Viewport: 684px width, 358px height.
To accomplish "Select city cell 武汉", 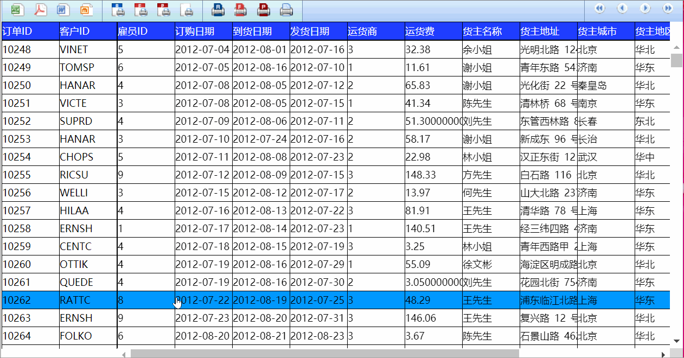I will click(606, 157).
